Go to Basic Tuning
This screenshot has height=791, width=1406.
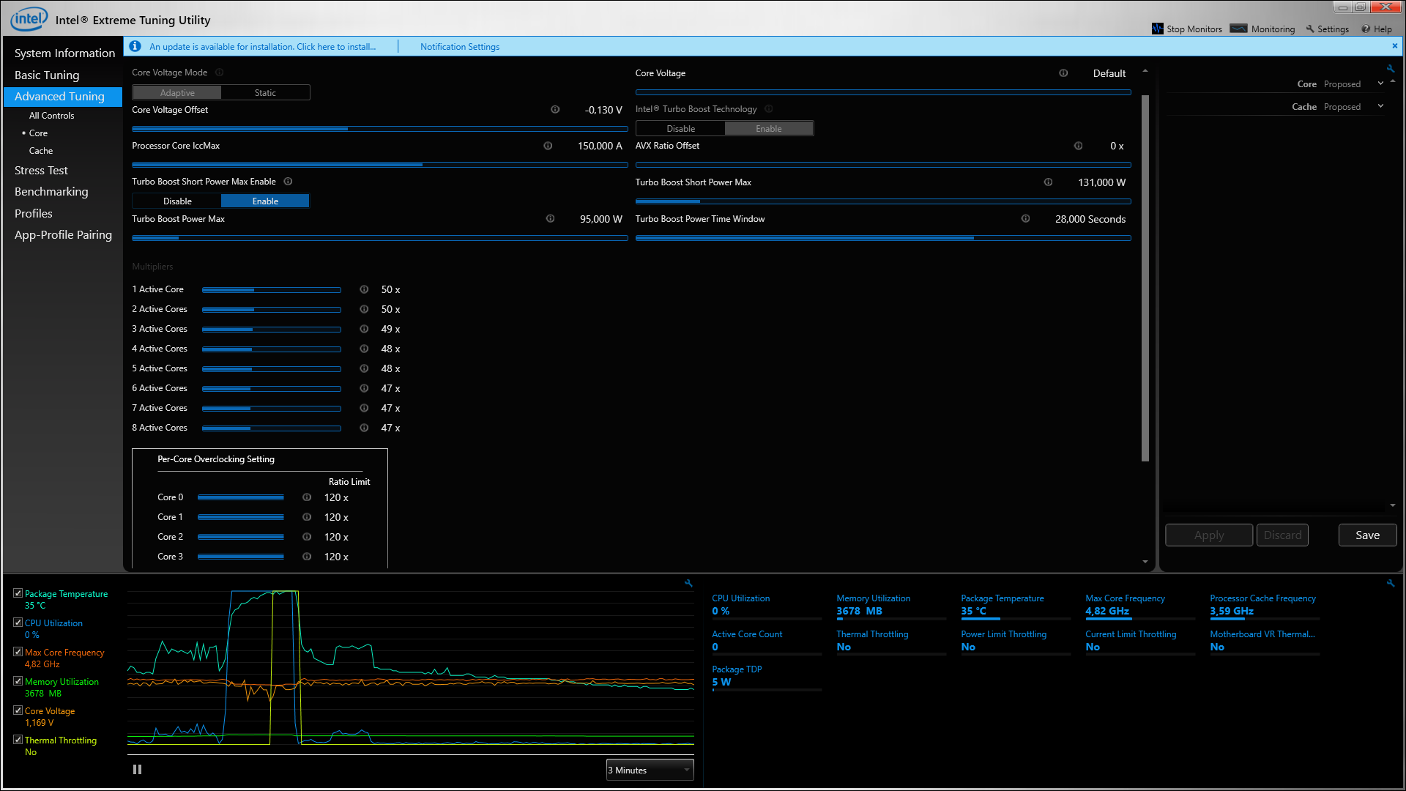[47, 75]
